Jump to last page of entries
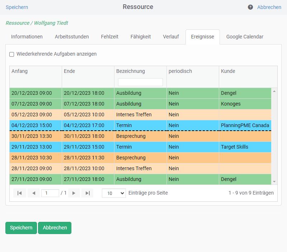 pos(87,193)
